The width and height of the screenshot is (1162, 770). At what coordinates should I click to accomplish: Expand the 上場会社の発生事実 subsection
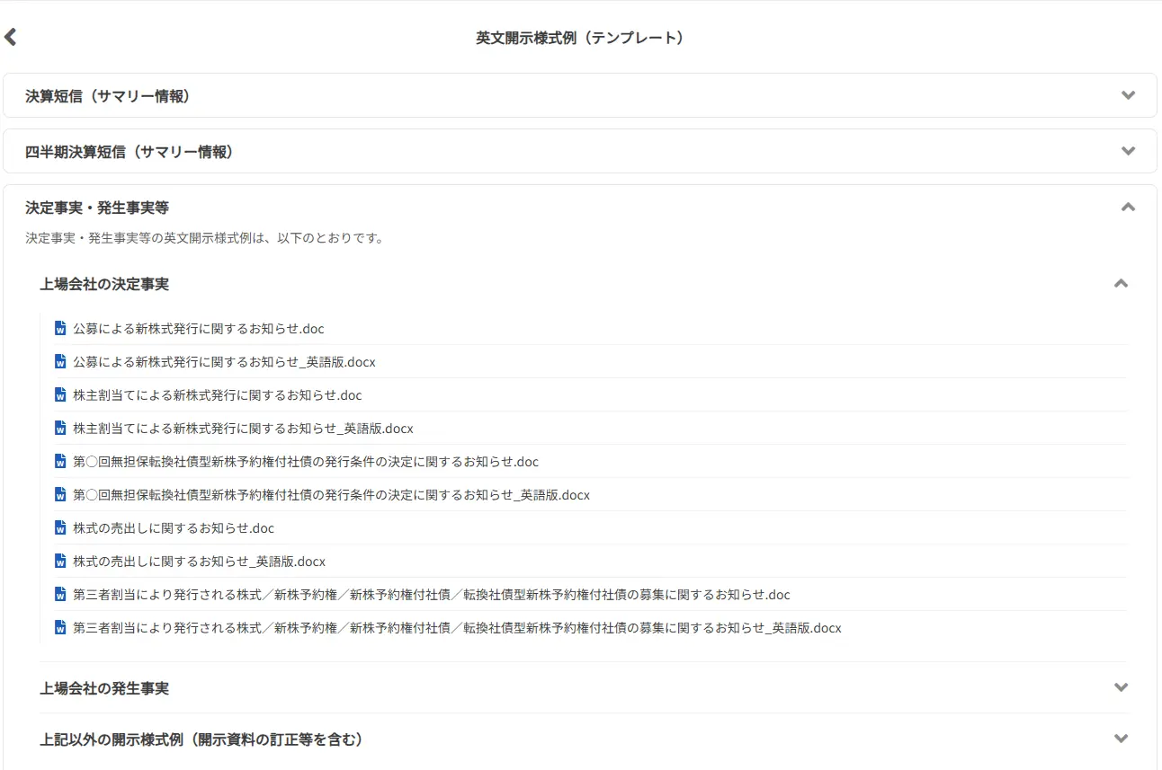click(1121, 686)
